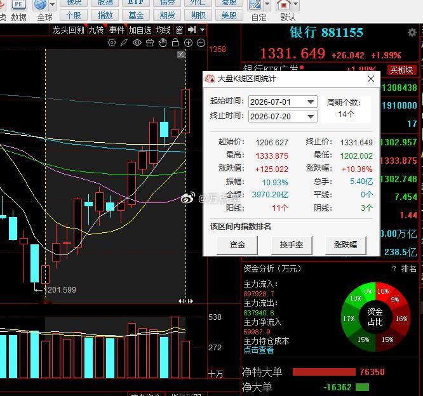
Task: Click the 897928.7 主力流入 value
Action: [259, 294]
